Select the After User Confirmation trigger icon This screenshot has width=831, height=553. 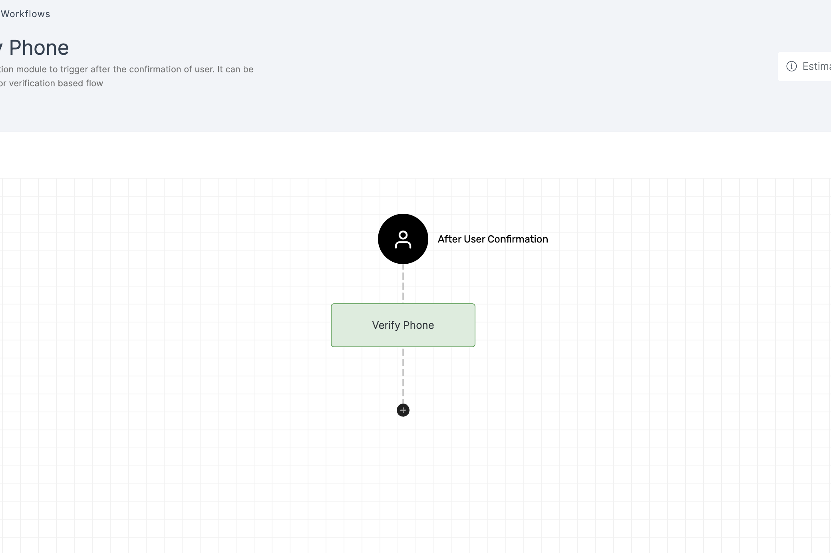403,239
